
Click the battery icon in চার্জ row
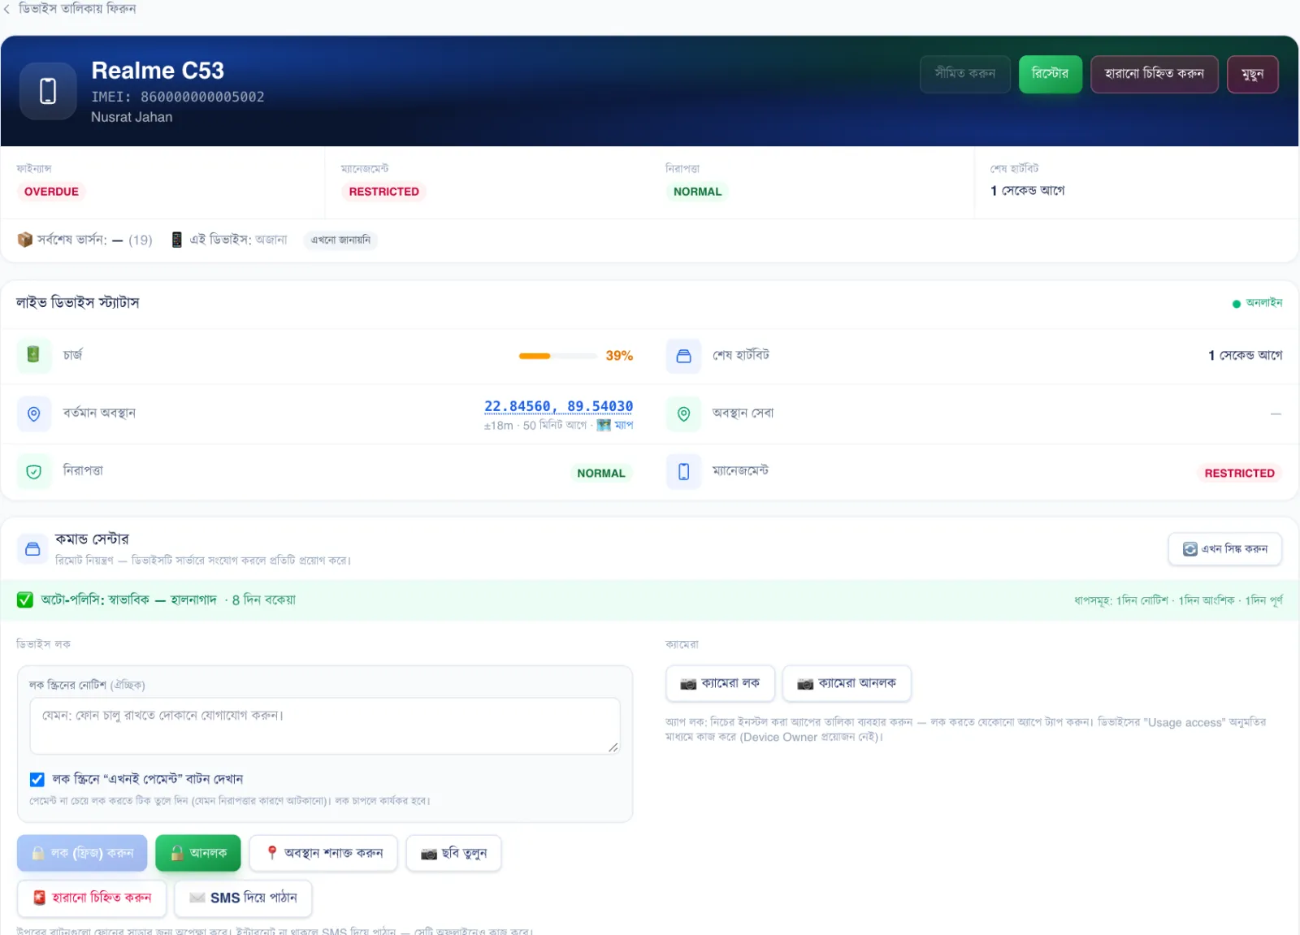(33, 355)
